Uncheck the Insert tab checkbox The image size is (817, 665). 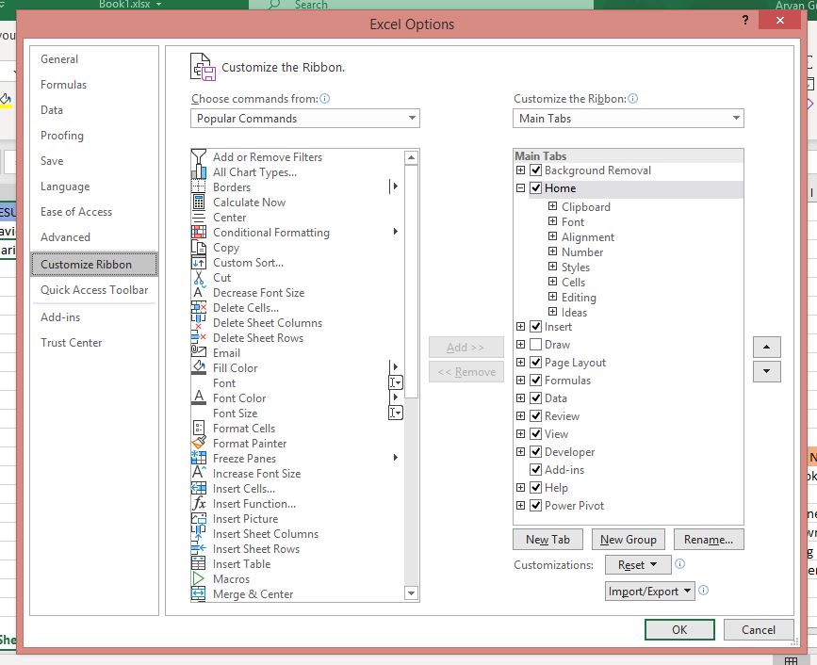point(535,327)
